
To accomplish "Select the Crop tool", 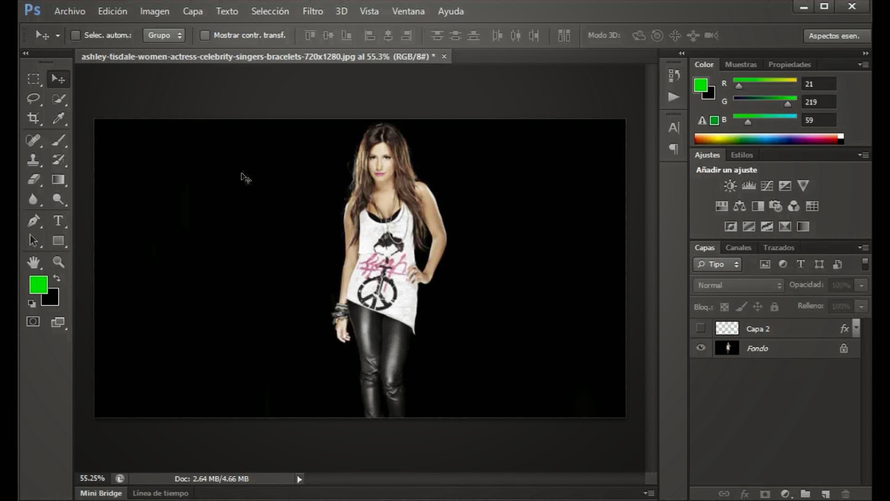I will (33, 118).
